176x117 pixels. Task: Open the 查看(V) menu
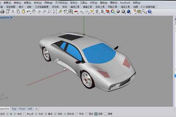(7, 3)
